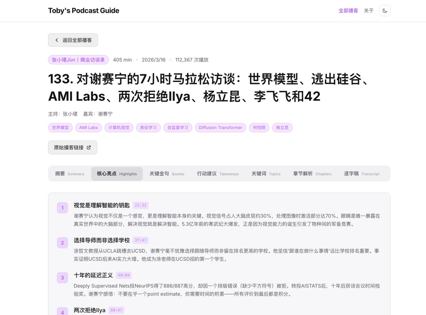Switch to the 摘要 Summary tab

point(70,174)
